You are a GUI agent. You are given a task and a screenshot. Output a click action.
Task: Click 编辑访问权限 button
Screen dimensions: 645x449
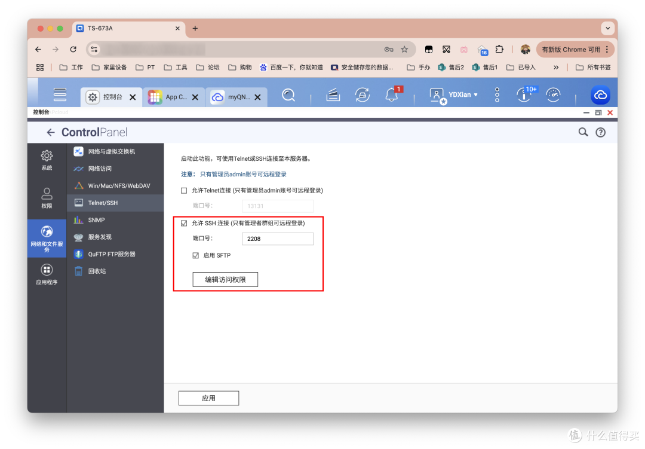click(x=225, y=280)
